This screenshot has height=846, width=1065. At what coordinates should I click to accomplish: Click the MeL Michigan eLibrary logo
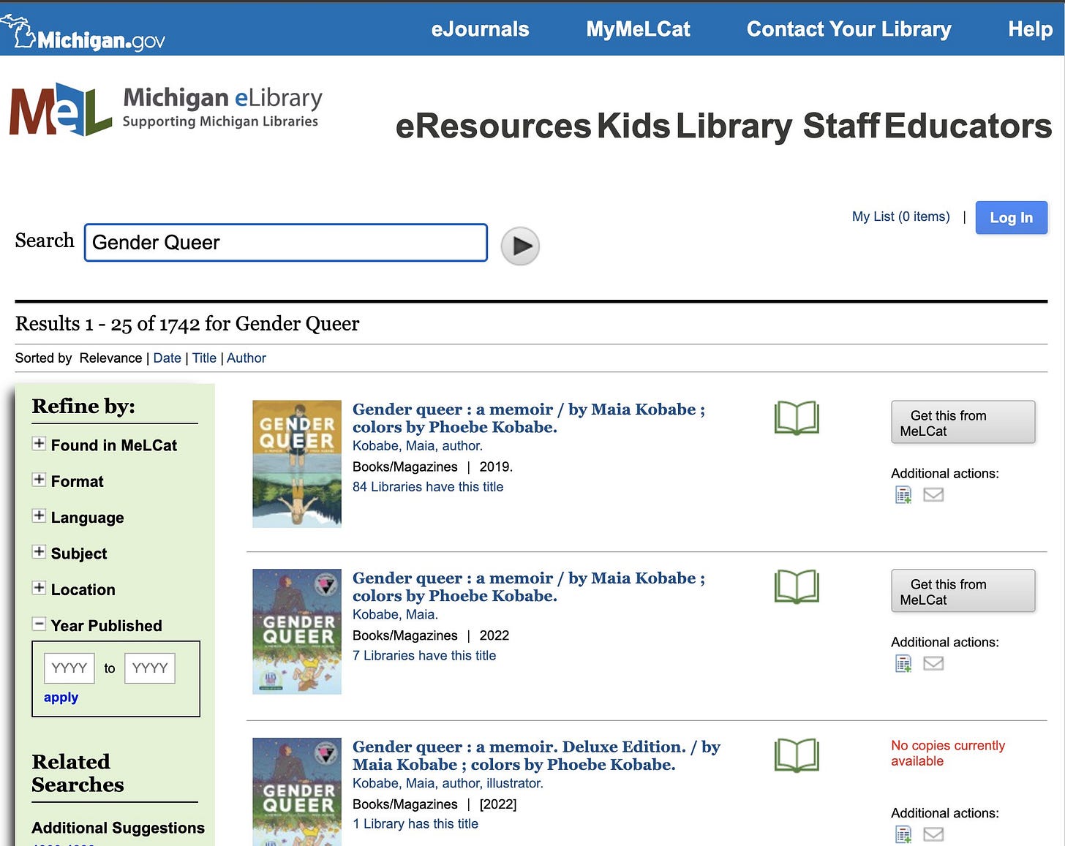pyautogui.click(x=166, y=110)
